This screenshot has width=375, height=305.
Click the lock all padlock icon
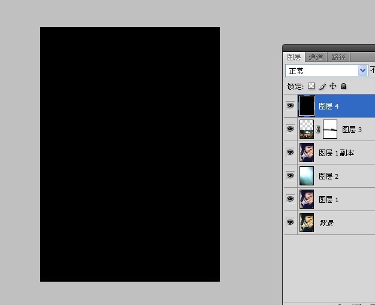click(343, 86)
